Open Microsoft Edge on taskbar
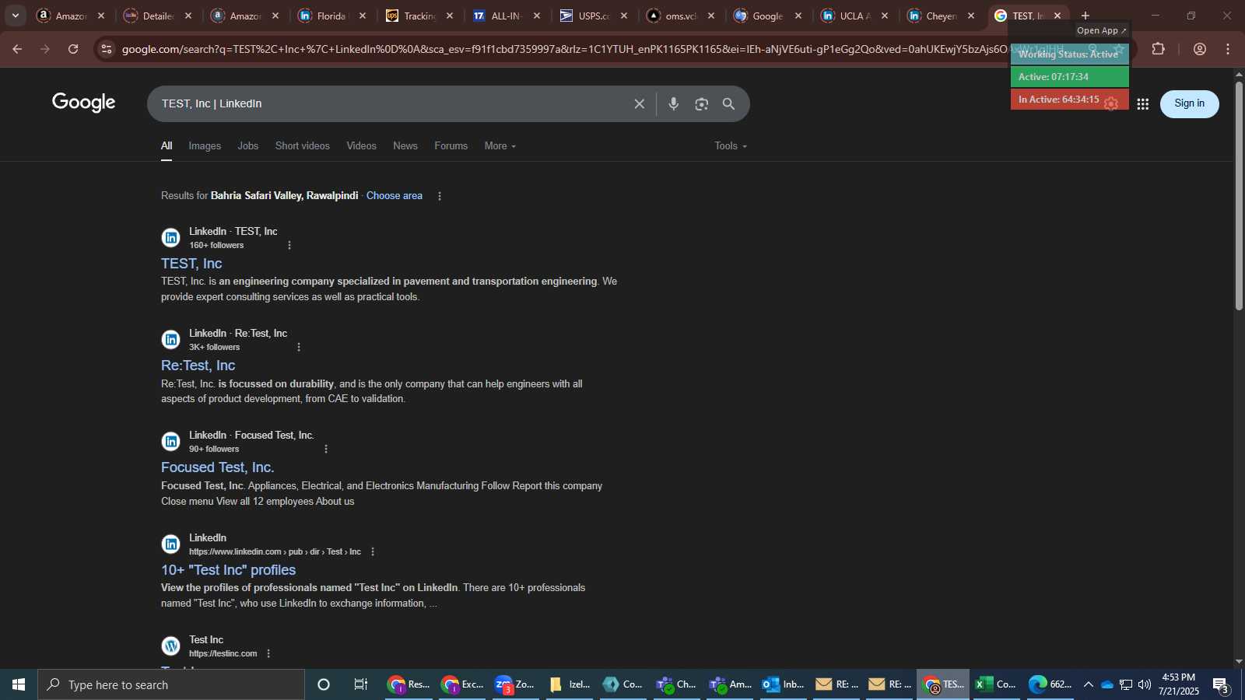The width and height of the screenshot is (1245, 700). [1050, 684]
